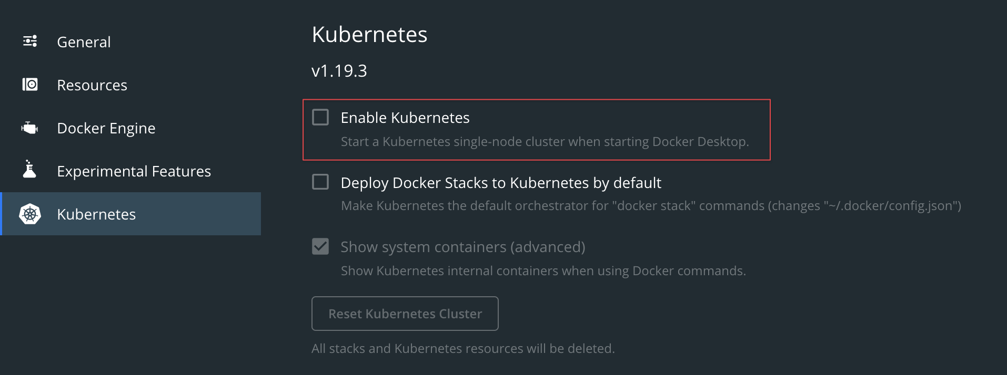Click "Show system containers (advanced)" label text
The width and height of the screenshot is (1007, 375).
pos(463,247)
